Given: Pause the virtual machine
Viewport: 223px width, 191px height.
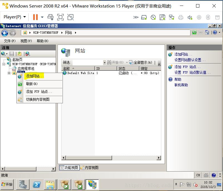Looking at the screenshot, I should [x=35, y=17].
